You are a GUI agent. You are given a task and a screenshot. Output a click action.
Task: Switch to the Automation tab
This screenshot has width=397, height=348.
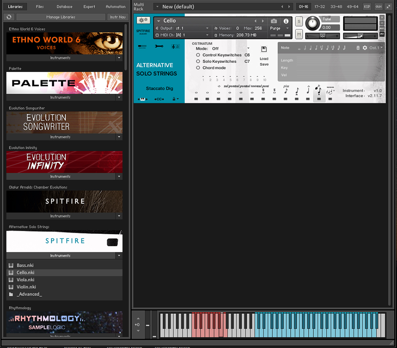pos(115,6)
